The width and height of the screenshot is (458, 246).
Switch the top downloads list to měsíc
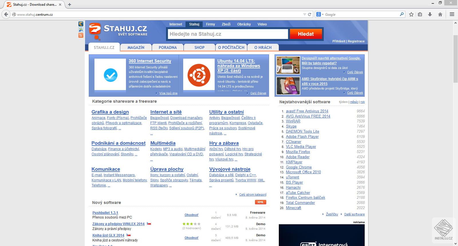click(354, 102)
